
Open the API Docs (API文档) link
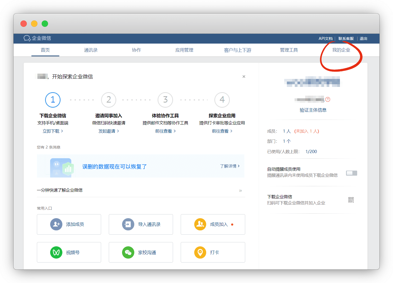325,39
